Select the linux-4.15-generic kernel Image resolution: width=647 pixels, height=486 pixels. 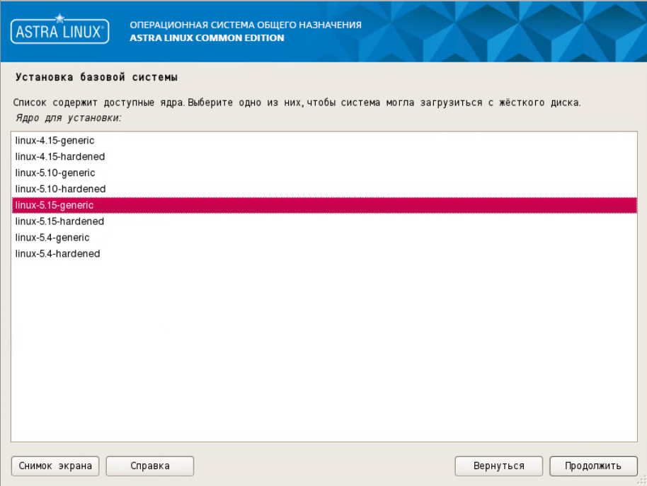click(324, 141)
